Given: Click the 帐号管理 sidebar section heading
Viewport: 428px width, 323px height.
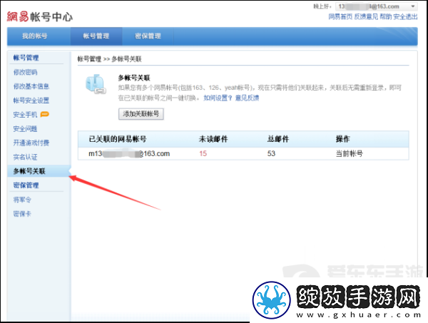Looking at the screenshot, I should (x=26, y=58).
